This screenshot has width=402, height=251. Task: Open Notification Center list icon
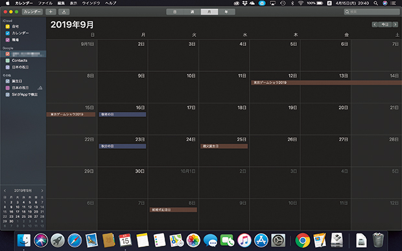(x=394, y=3)
